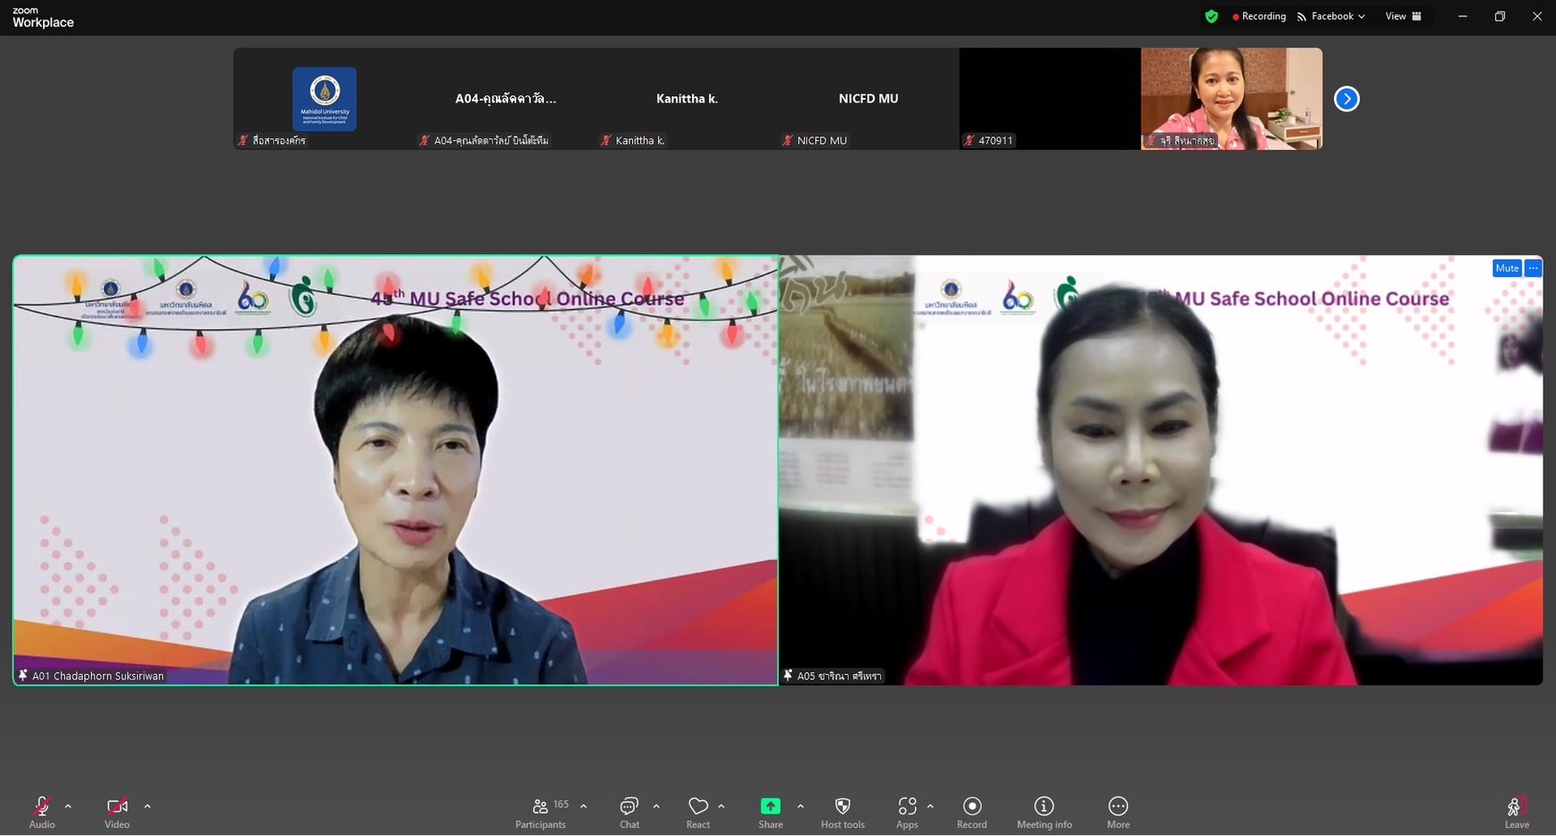
Task: Show Meeting info details
Action: (1043, 807)
